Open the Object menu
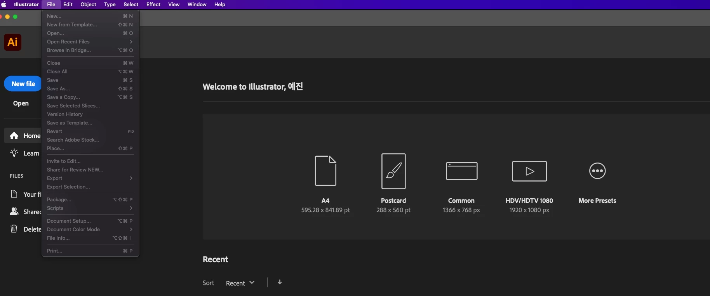The image size is (710, 296). (x=88, y=5)
